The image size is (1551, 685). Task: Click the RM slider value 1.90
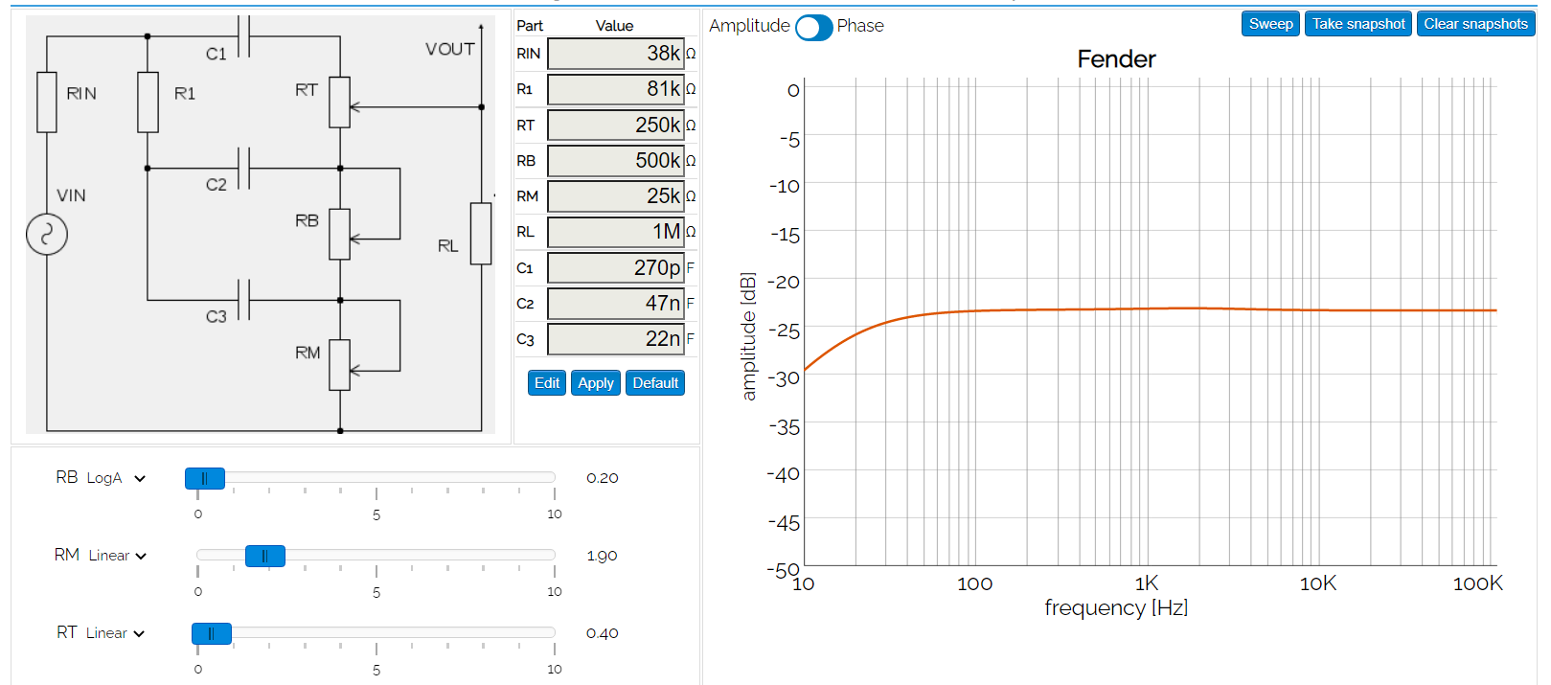point(602,556)
